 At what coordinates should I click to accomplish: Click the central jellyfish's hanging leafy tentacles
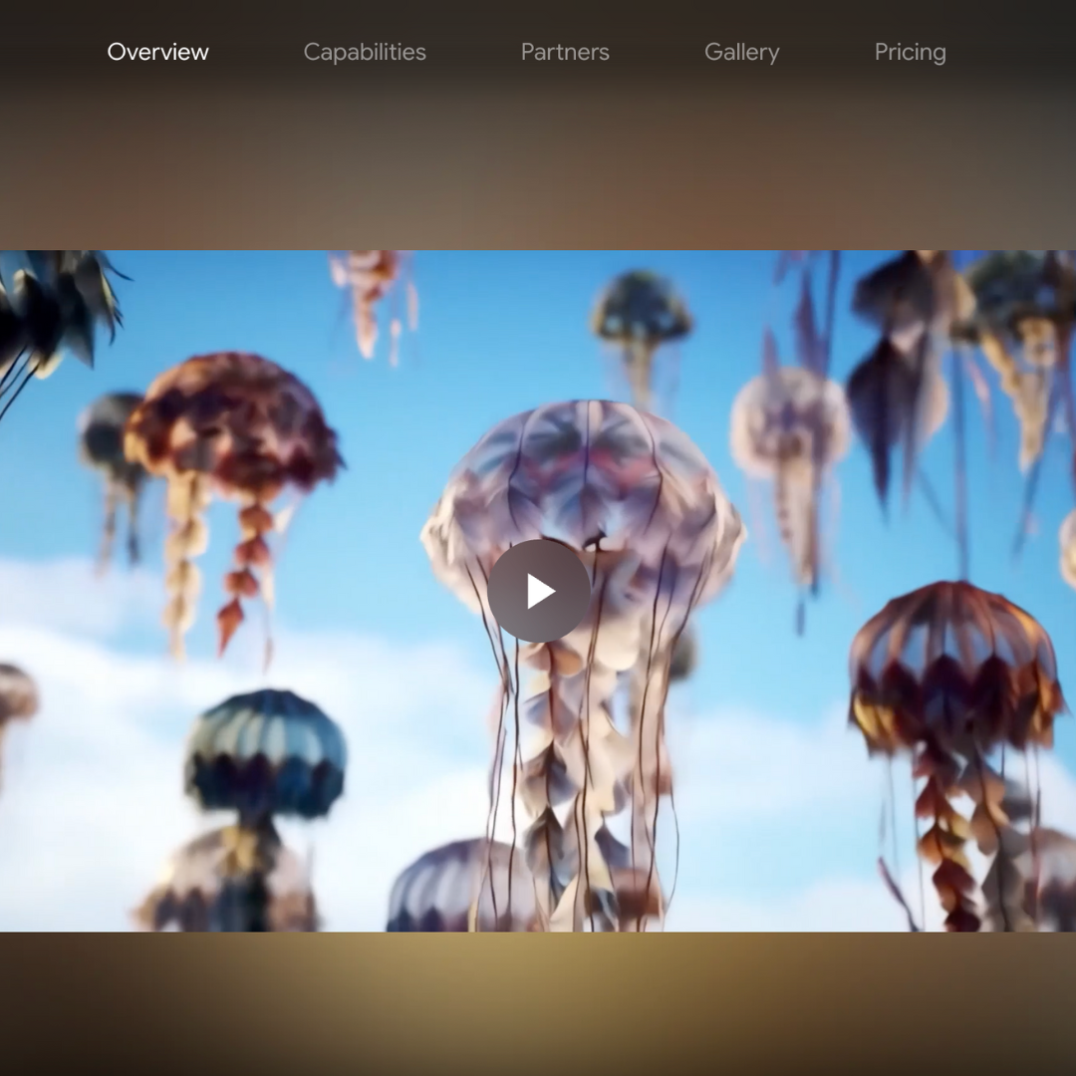578,777
